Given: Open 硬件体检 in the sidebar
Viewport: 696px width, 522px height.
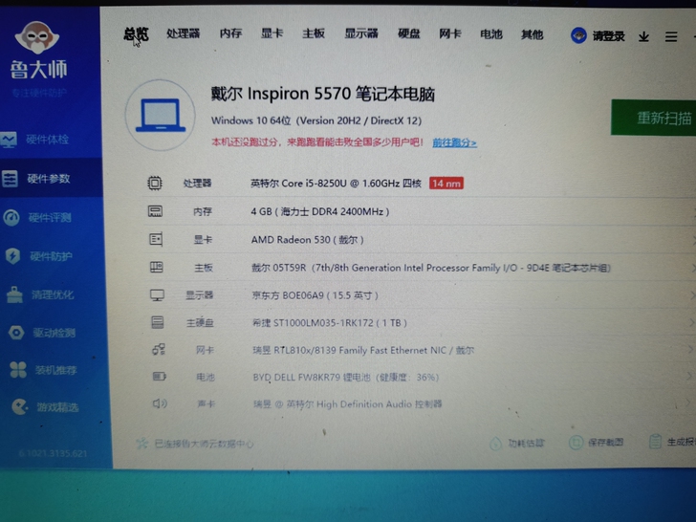Looking at the screenshot, I should click(x=48, y=140).
